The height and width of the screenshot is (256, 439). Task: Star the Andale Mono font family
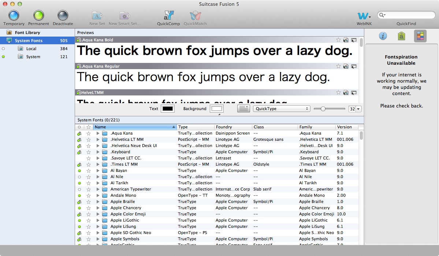(x=89, y=196)
